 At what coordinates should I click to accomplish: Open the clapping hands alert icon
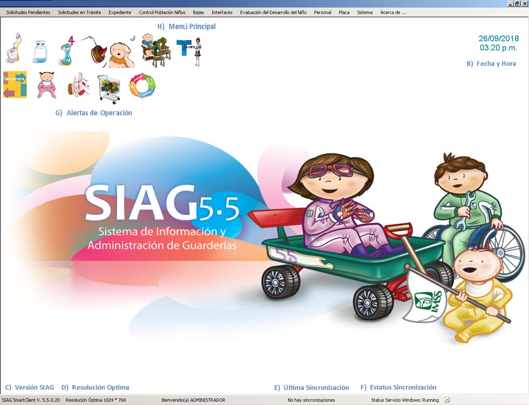pos(78,85)
